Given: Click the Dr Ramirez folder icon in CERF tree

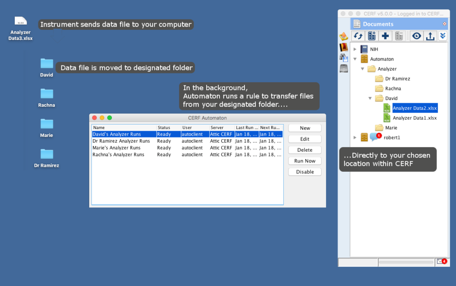Looking at the screenshot, I should point(379,79).
